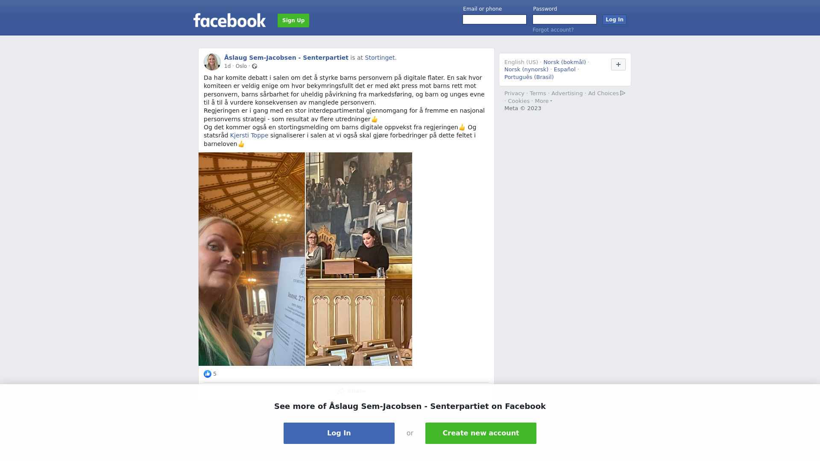Switch language to Português (Brasil)
820x461 pixels.
coord(529,77)
